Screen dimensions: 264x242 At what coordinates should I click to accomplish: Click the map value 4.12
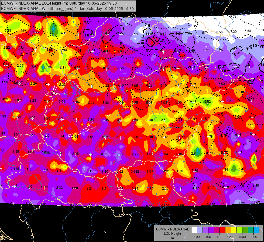pos(64,33)
